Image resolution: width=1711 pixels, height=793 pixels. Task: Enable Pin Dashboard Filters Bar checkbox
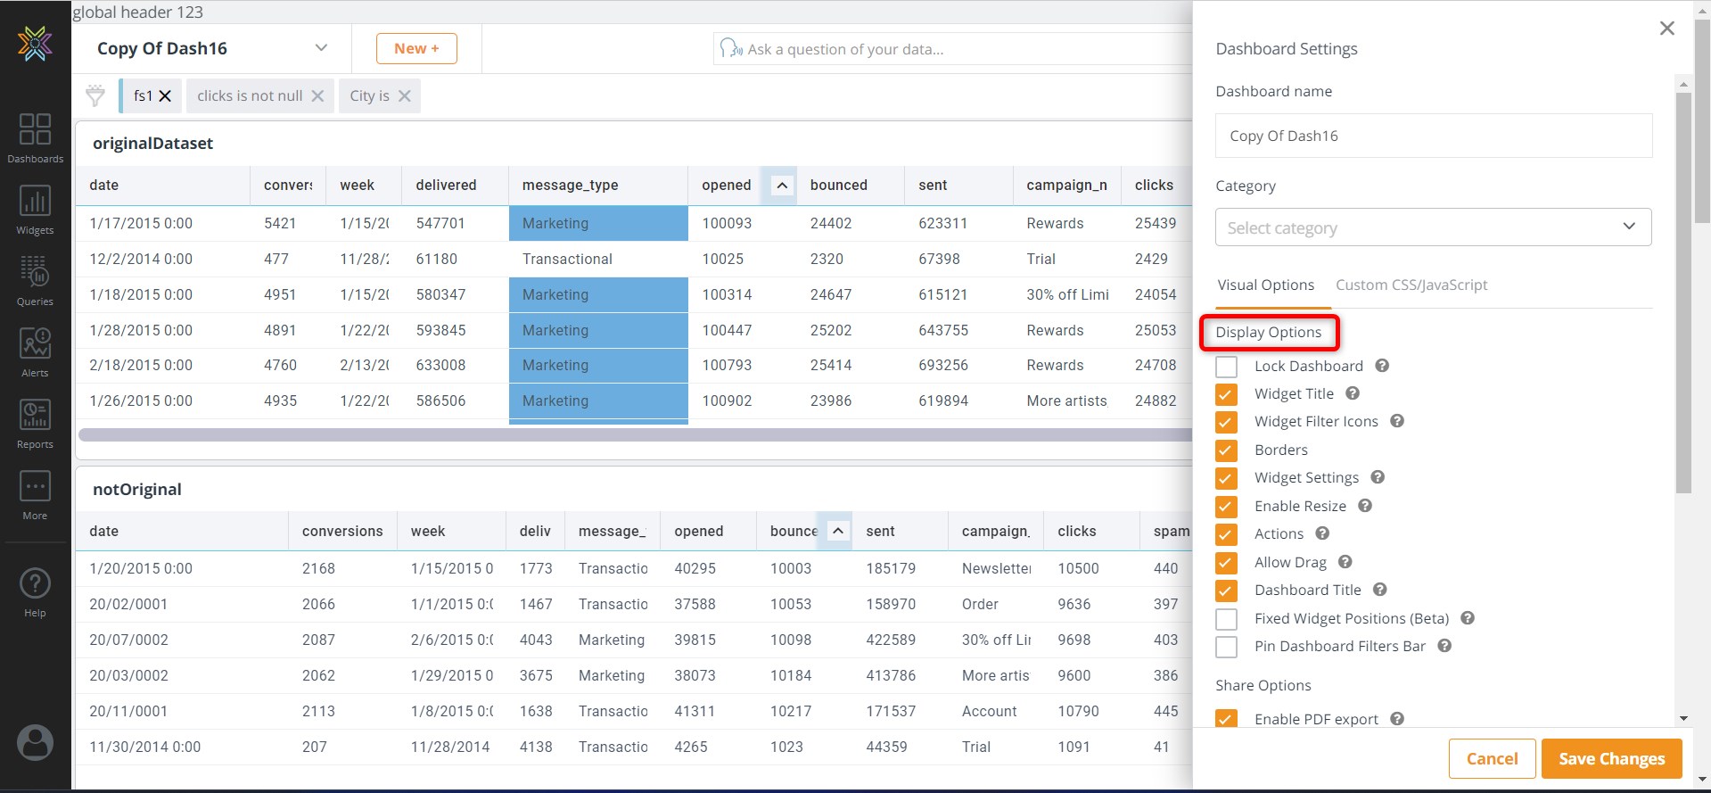coord(1227,647)
